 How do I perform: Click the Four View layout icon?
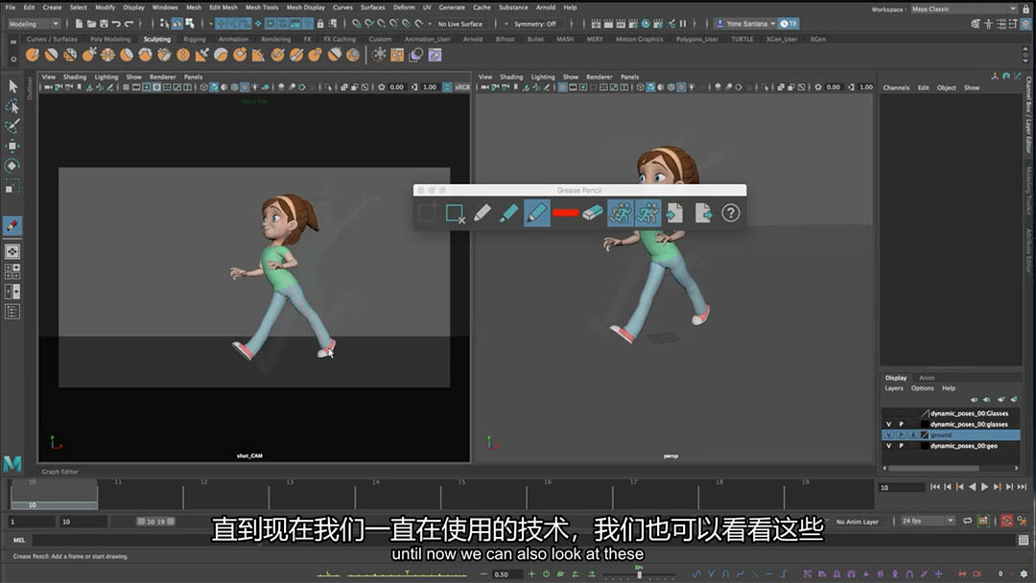[x=12, y=271]
